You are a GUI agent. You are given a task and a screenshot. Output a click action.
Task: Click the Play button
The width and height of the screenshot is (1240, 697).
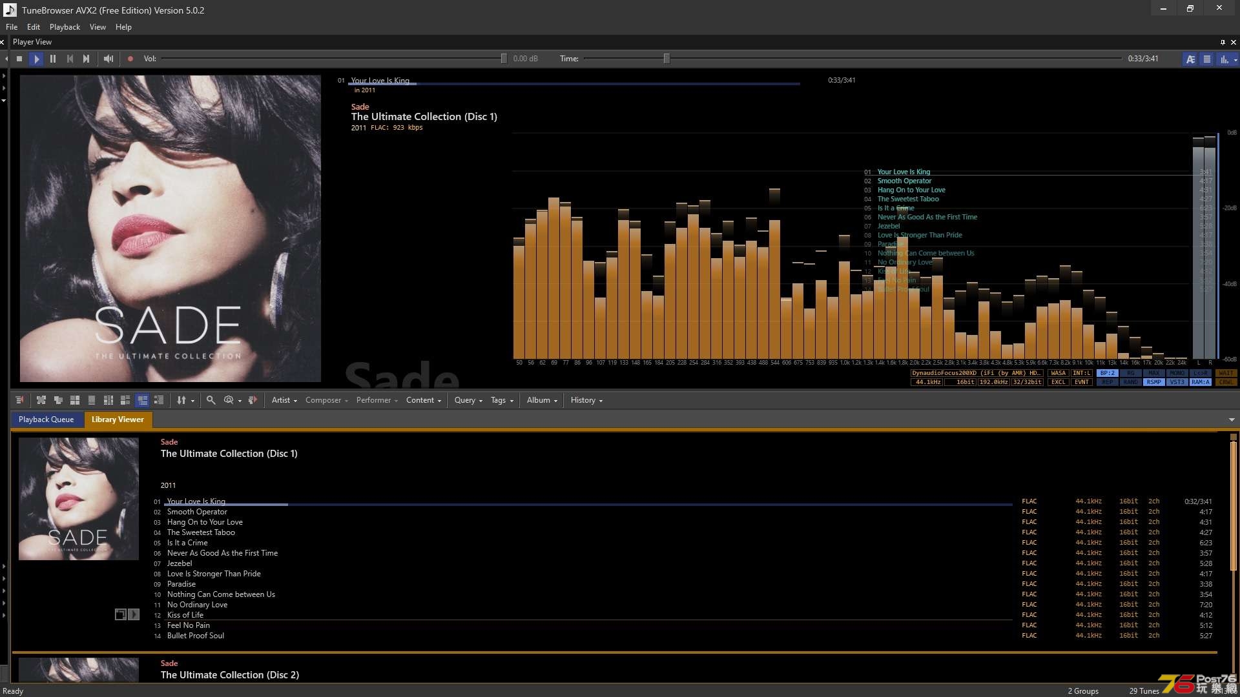pyautogui.click(x=36, y=59)
